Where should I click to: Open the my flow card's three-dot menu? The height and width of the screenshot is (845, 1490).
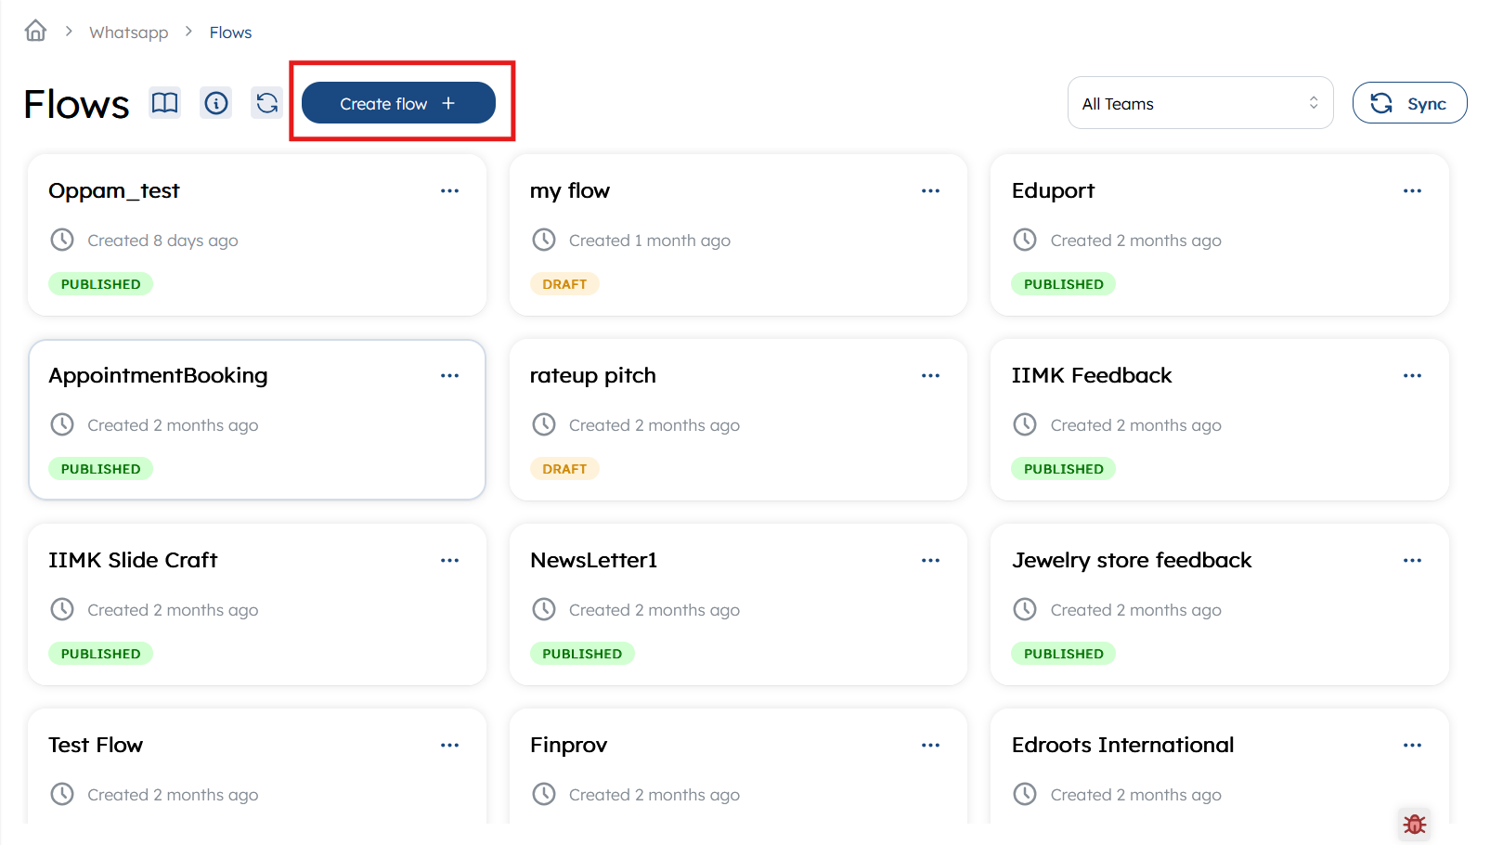(x=931, y=190)
